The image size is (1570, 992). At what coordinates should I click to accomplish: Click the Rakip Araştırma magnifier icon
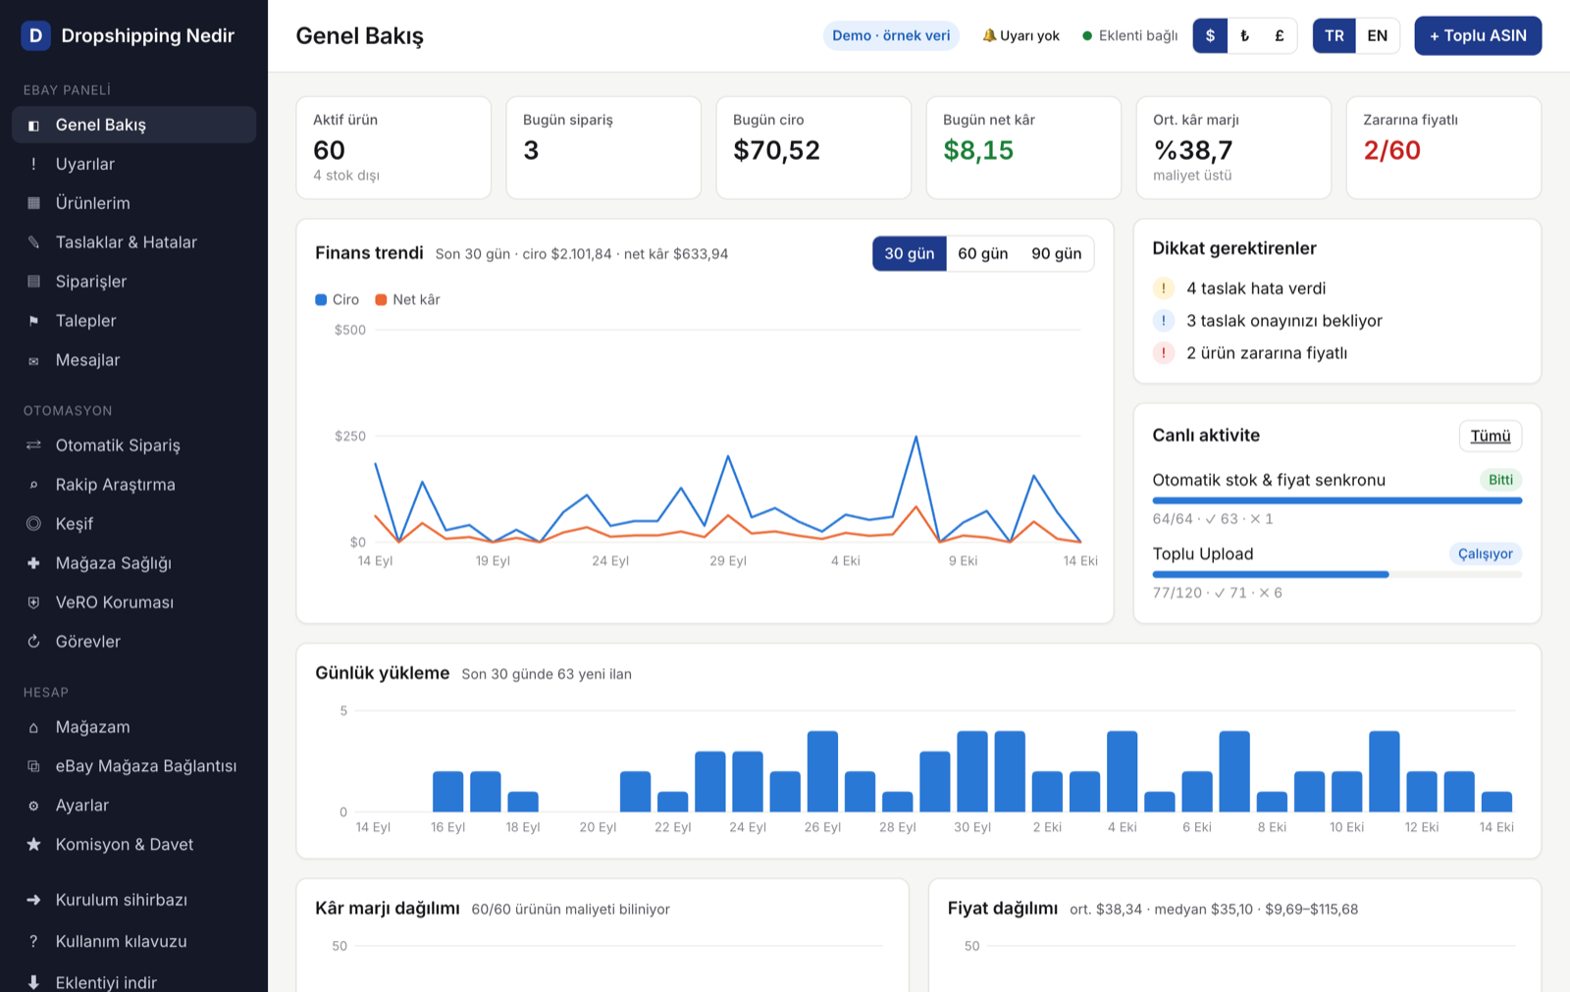pos(33,485)
